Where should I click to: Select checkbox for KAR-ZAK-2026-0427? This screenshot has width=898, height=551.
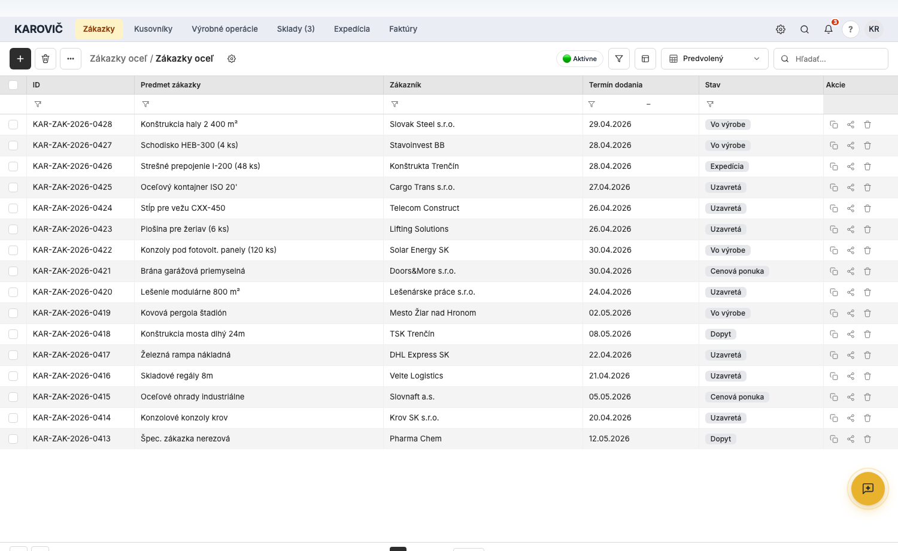pos(13,146)
